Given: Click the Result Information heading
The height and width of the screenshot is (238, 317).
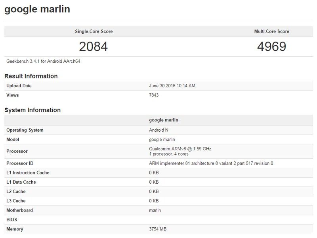Looking at the screenshot, I should 31,76.
